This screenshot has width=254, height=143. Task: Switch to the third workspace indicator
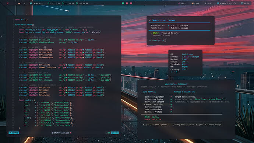coord(131,3)
